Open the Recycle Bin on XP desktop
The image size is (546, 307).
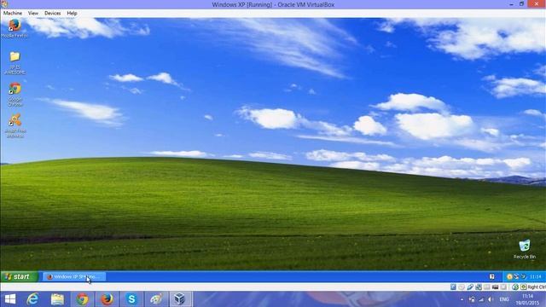[x=525, y=249]
